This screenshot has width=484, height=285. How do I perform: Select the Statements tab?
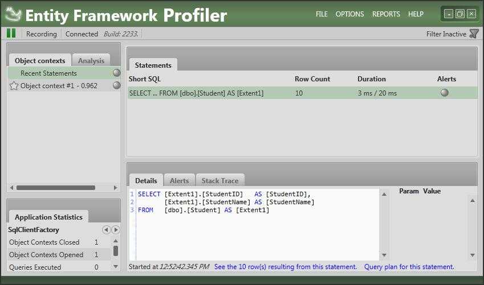point(153,65)
